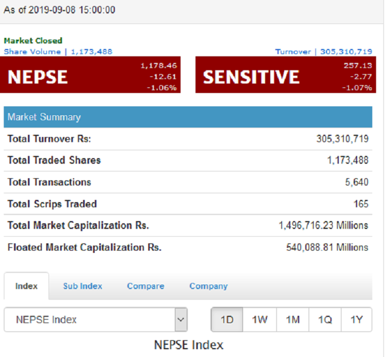
Task: Click the NEPSE Index select field
Action: click(96, 320)
